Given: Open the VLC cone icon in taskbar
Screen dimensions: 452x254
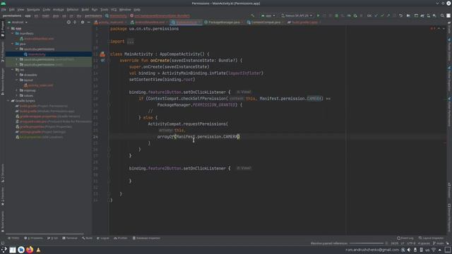Looking at the screenshot, I should pos(38,250).
